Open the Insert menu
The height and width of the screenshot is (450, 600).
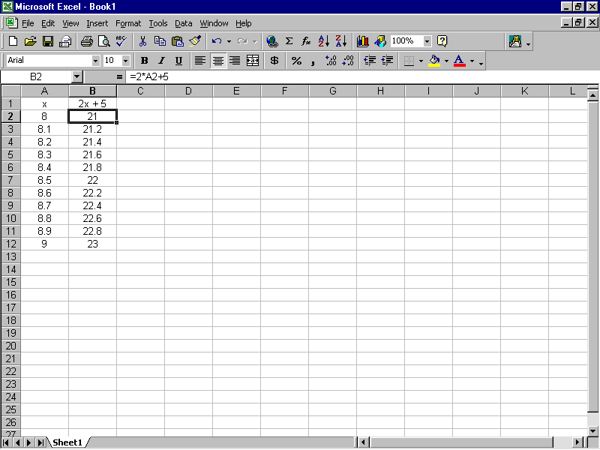click(97, 23)
